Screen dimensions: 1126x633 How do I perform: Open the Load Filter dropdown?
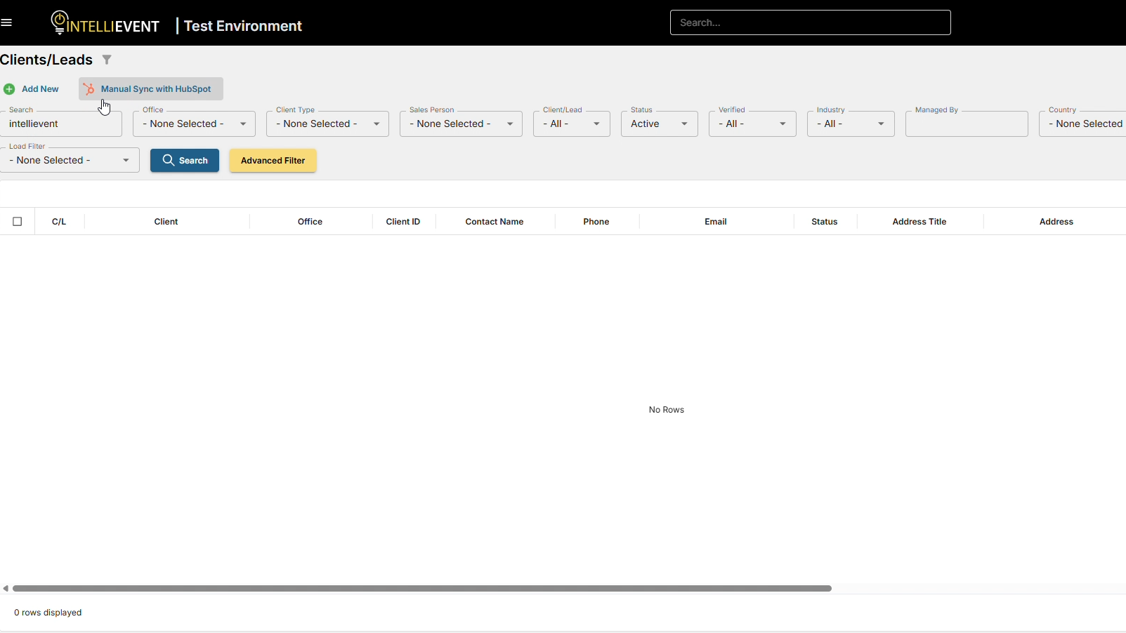click(x=70, y=161)
